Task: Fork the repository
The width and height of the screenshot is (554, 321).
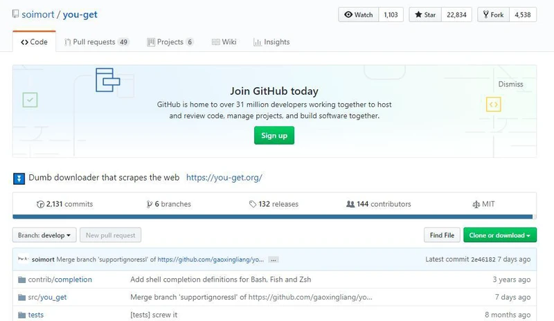Action: 494,15
